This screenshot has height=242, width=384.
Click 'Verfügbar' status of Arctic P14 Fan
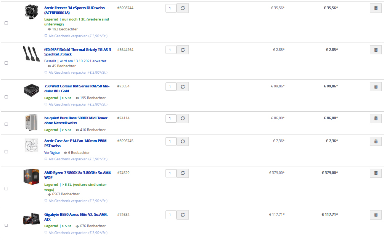click(x=52, y=152)
